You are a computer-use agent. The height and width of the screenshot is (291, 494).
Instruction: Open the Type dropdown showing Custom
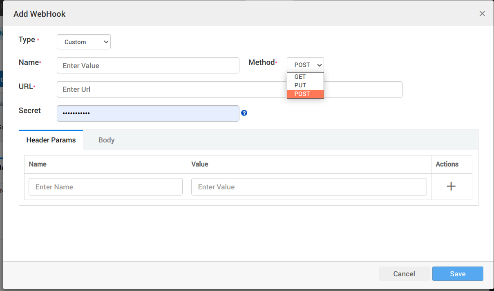click(x=83, y=42)
